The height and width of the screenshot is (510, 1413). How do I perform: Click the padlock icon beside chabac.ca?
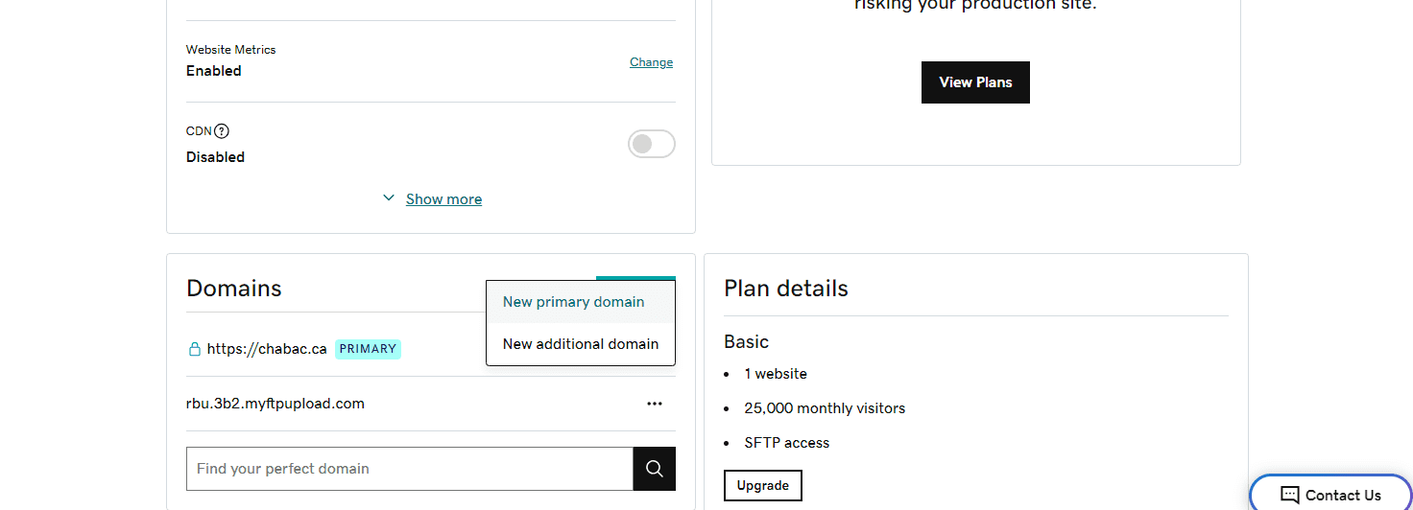tap(194, 349)
